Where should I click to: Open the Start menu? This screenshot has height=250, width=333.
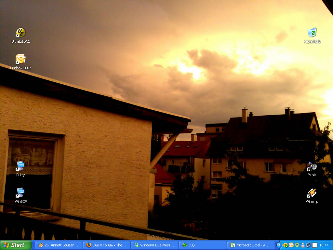(16, 245)
